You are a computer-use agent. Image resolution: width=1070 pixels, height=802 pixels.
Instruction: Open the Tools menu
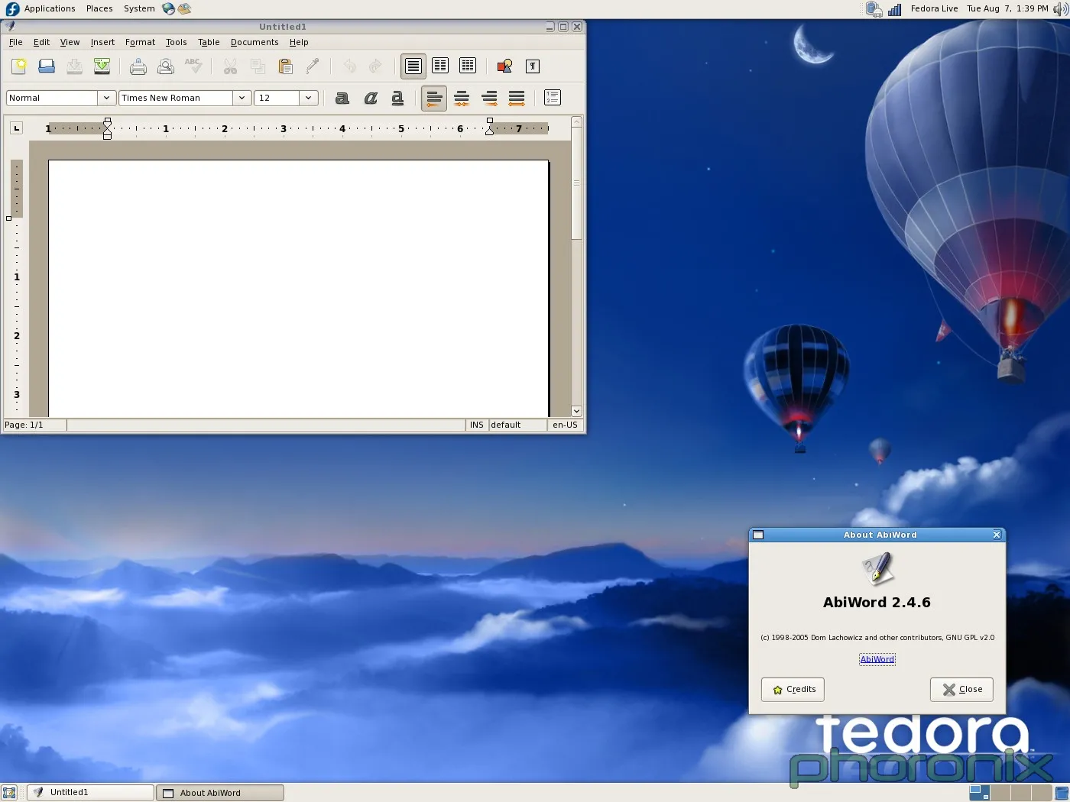176,42
